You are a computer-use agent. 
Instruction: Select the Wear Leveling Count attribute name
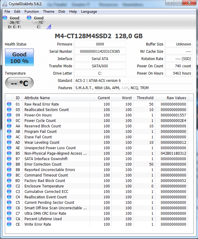(x=42, y=143)
